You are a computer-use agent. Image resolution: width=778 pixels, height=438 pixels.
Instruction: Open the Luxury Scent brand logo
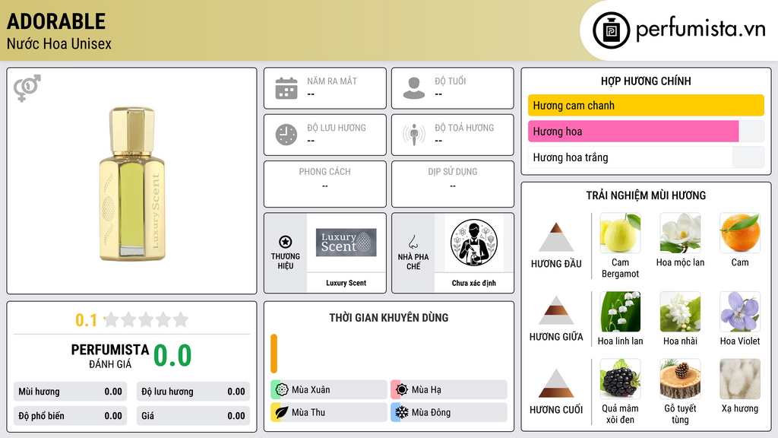(x=346, y=243)
